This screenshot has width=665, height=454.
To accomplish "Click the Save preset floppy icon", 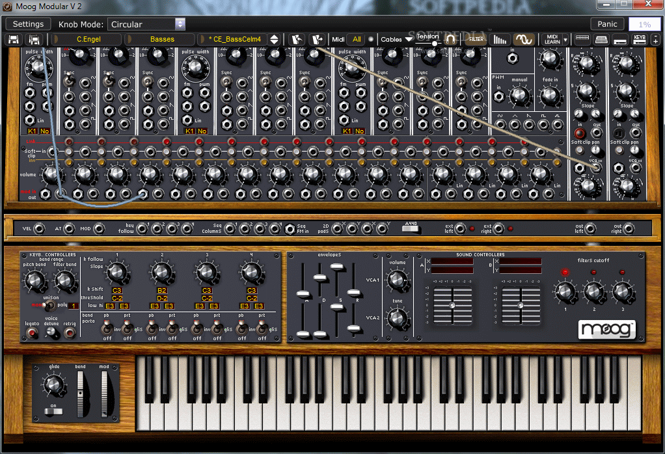I will 14,40.
